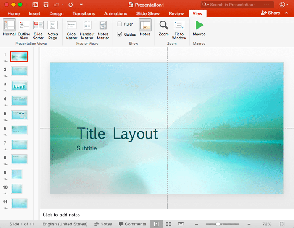Expand the Quick Access Toolbar customize arrow

tap(81, 4)
